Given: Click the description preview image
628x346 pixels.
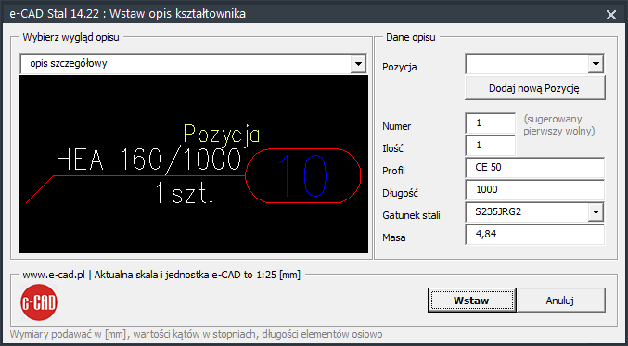Looking at the screenshot, I should click(194, 164).
